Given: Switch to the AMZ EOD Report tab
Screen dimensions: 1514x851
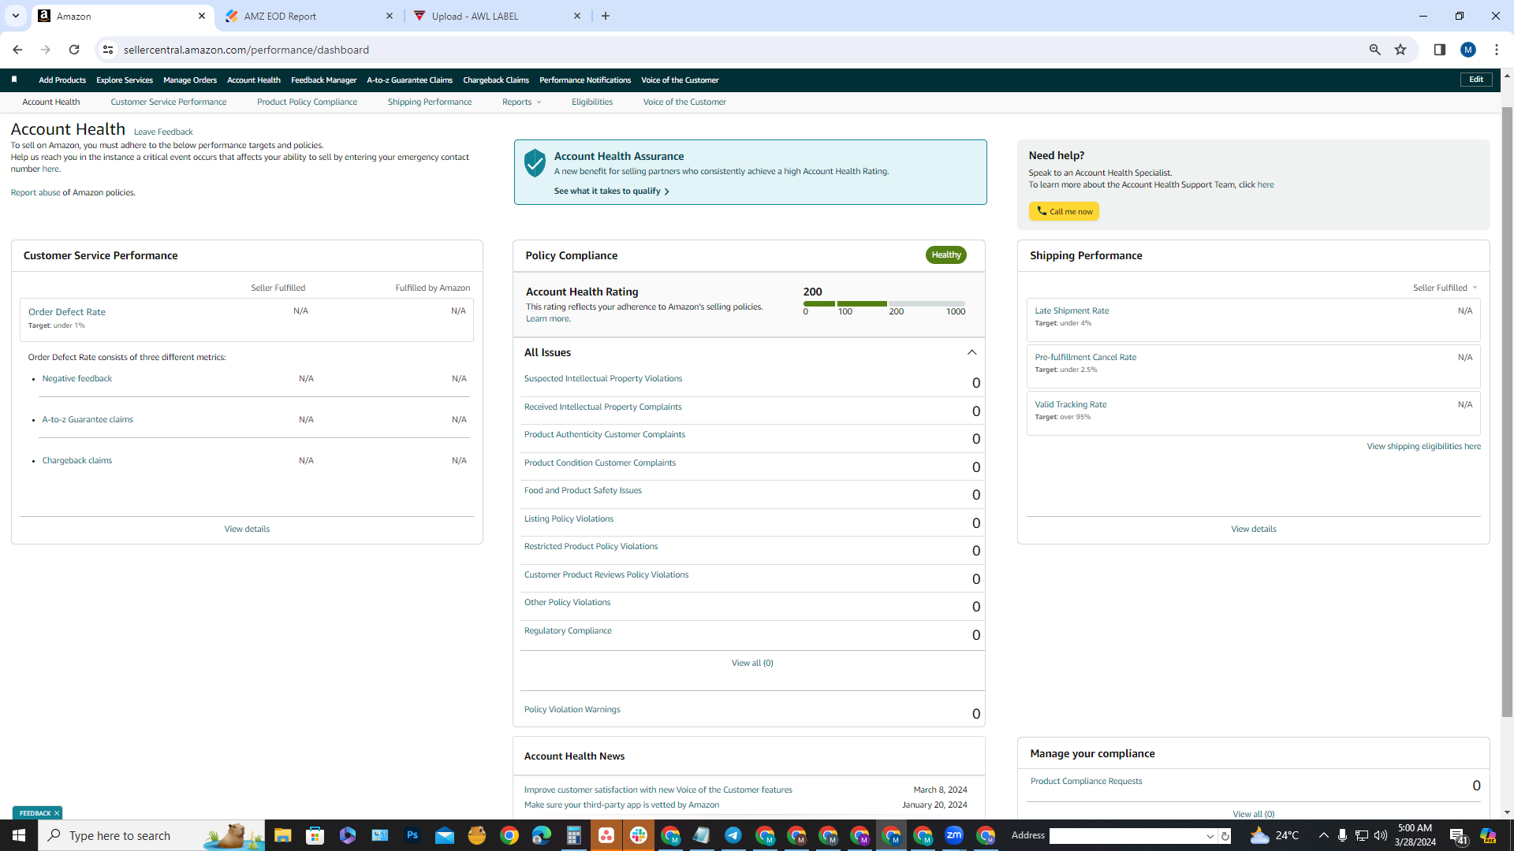Looking at the screenshot, I should 308,16.
